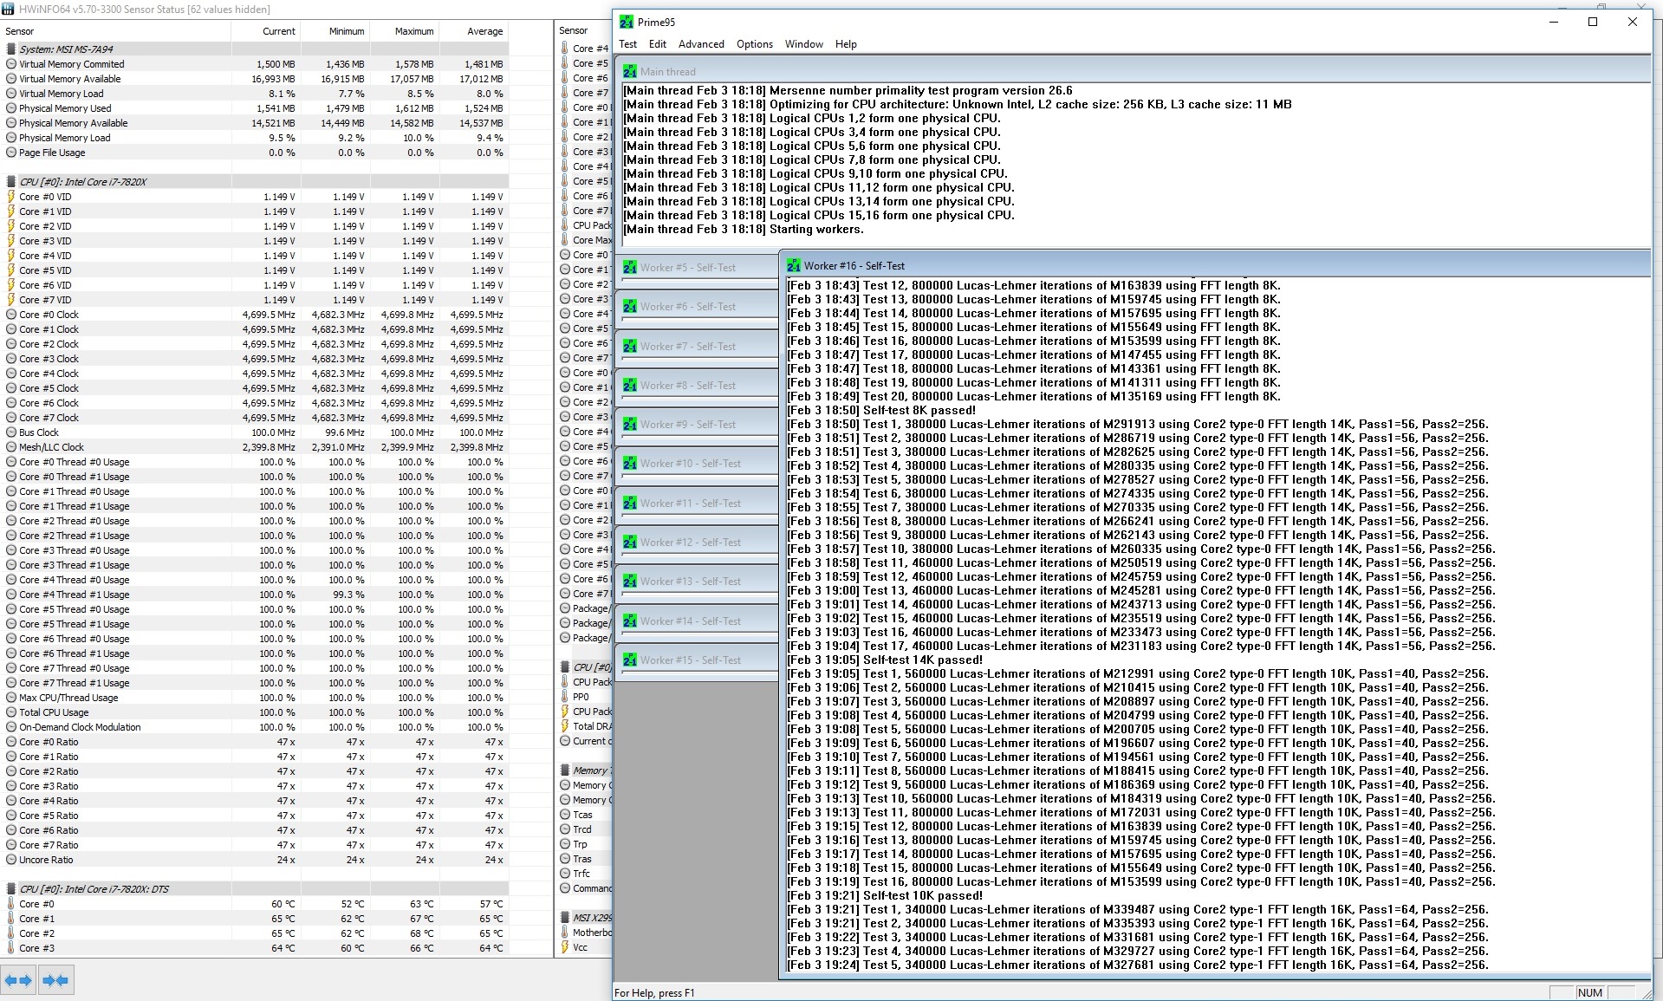Click the 'For Help, press F1' status text

pyautogui.click(x=654, y=993)
